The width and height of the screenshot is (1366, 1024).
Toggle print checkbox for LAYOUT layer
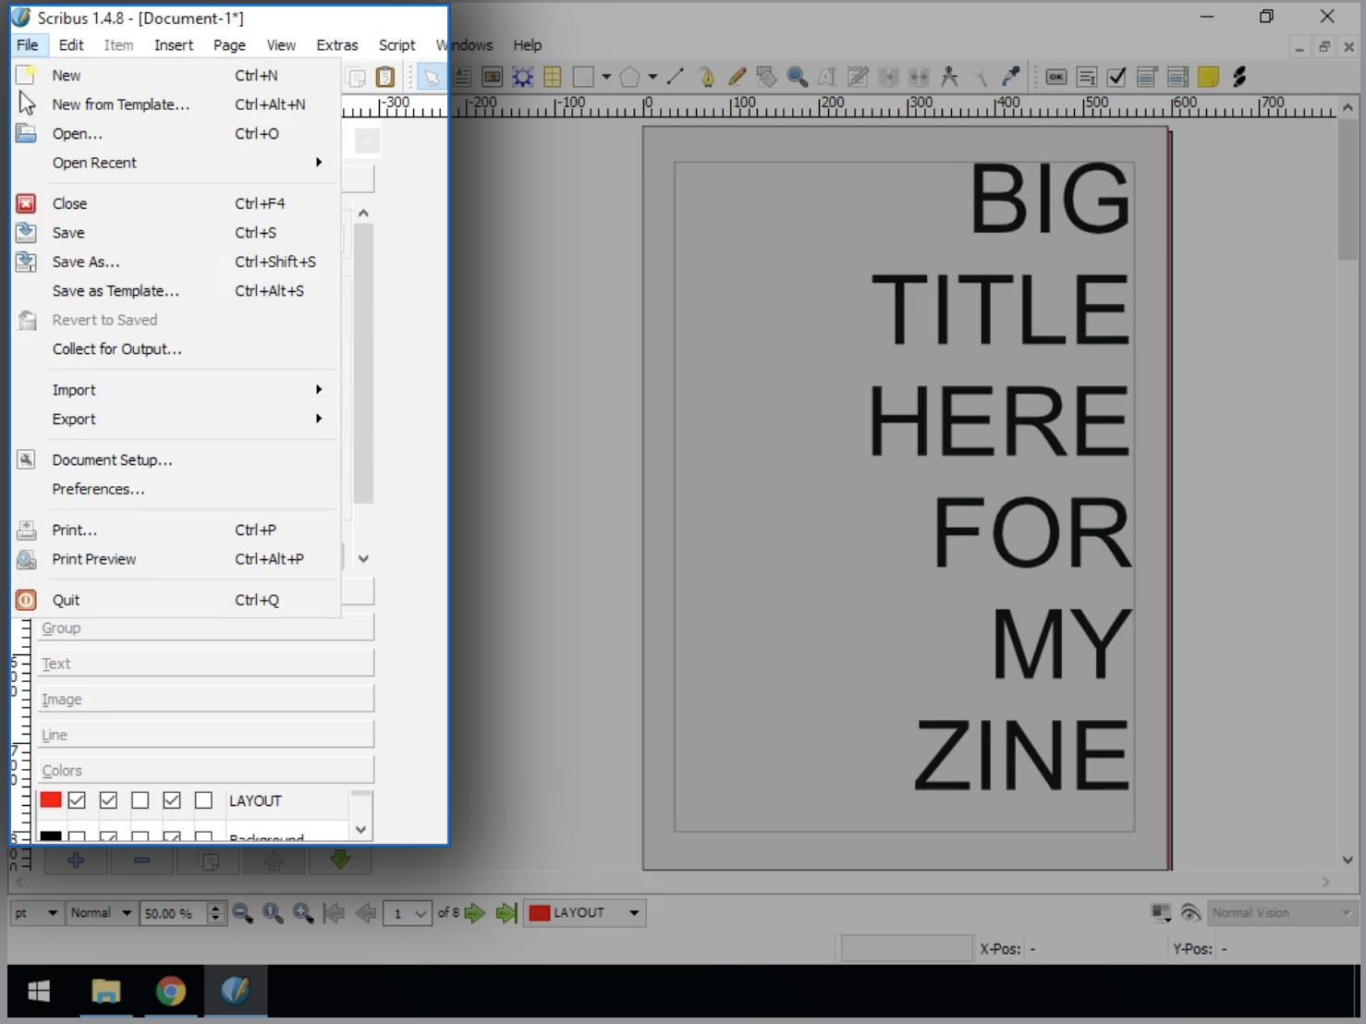point(108,800)
